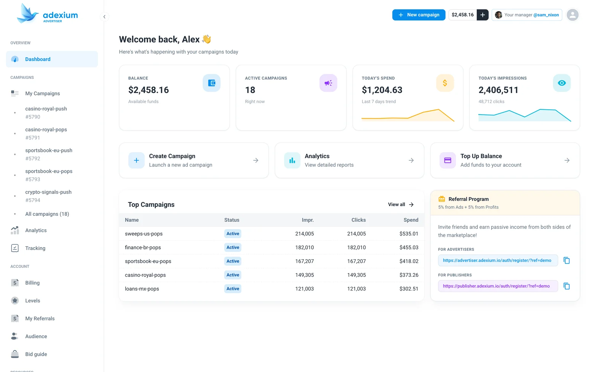The image size is (595, 372).
Task: Select casino-royal-push #5790 campaign
Action: click(52, 113)
